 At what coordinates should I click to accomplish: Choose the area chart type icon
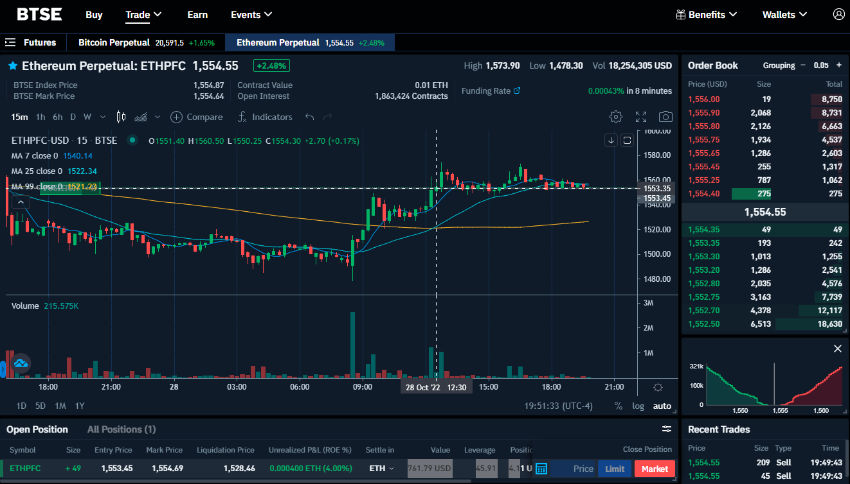pyautogui.click(x=141, y=117)
